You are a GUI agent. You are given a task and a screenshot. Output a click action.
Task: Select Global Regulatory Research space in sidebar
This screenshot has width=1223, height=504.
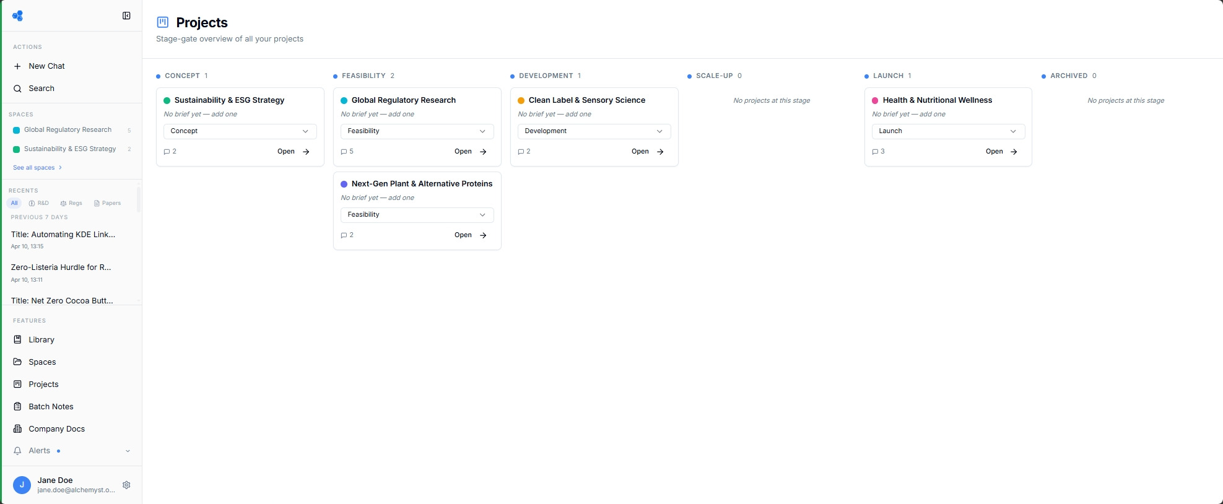(72, 130)
